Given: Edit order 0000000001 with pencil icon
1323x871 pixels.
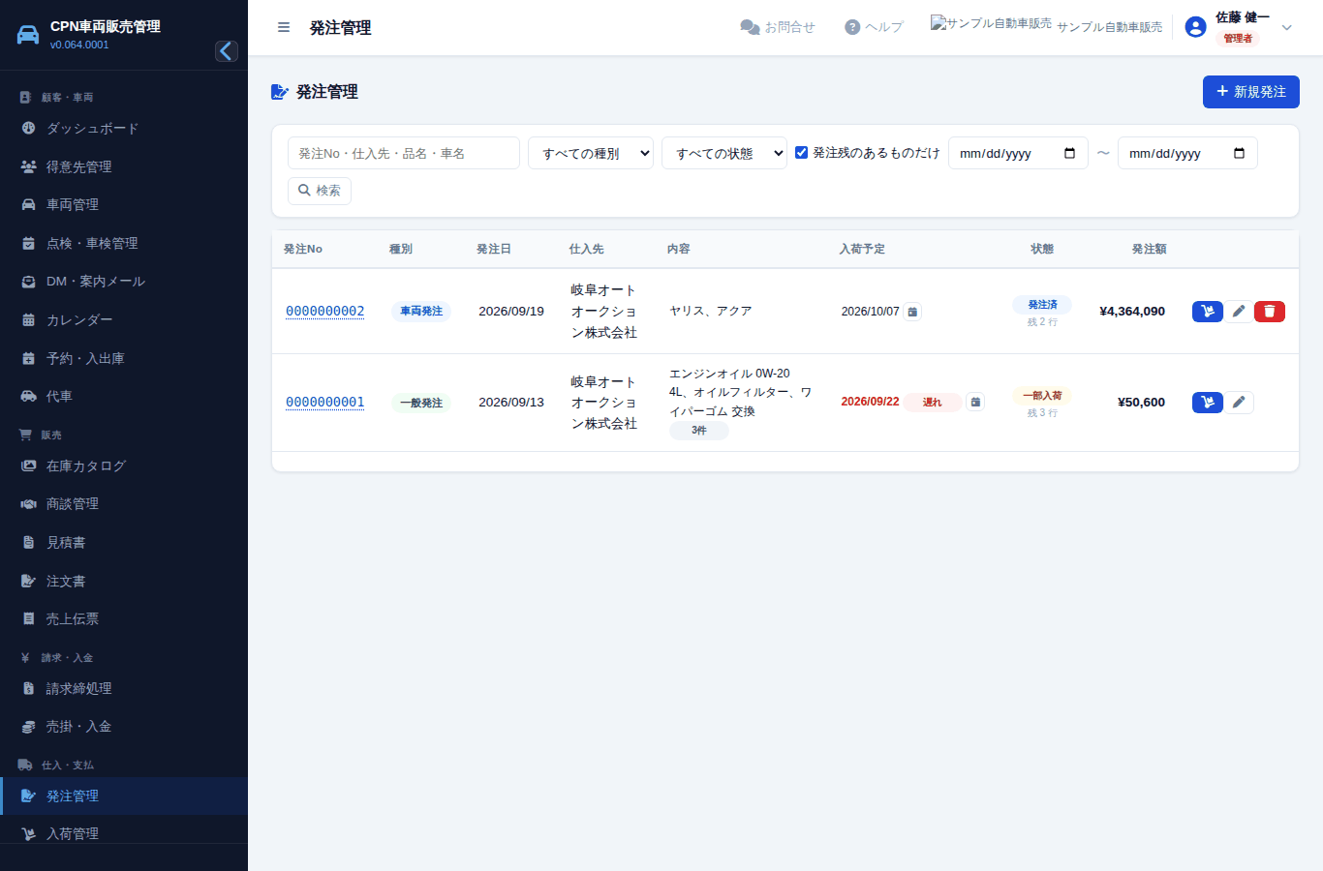Looking at the screenshot, I should [x=1239, y=403].
